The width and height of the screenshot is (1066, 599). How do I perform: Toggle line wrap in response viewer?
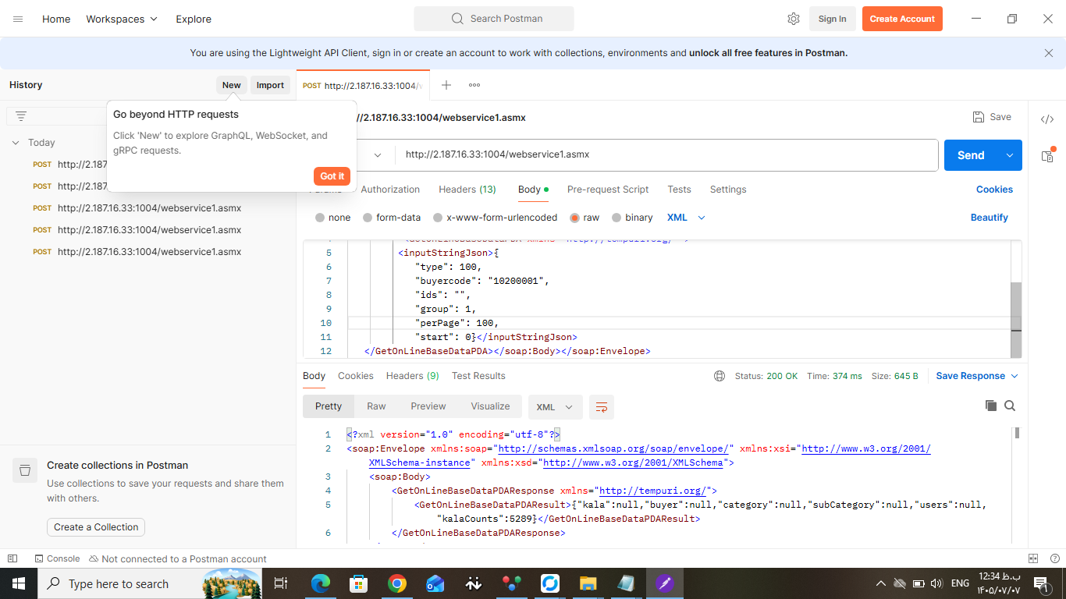click(x=601, y=407)
